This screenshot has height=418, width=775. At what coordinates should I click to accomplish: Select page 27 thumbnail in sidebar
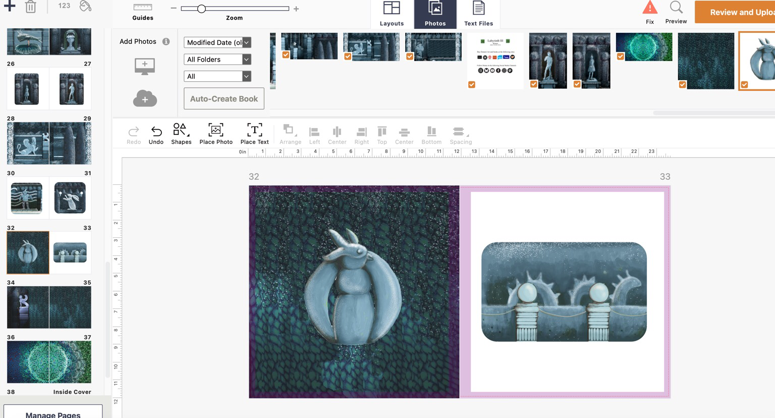(x=70, y=89)
